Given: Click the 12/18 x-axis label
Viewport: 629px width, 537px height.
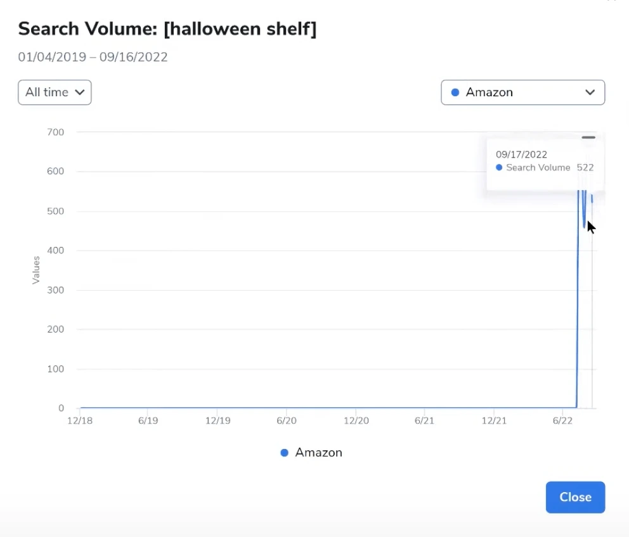Looking at the screenshot, I should (x=80, y=420).
